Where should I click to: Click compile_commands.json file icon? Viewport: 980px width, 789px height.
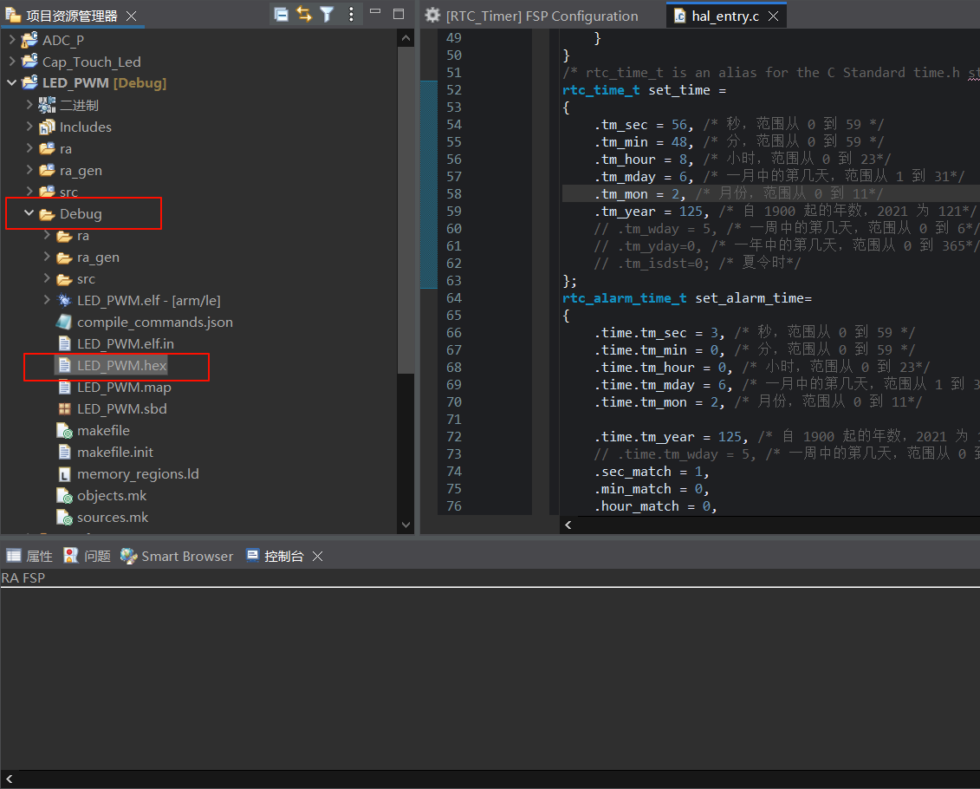click(x=64, y=322)
